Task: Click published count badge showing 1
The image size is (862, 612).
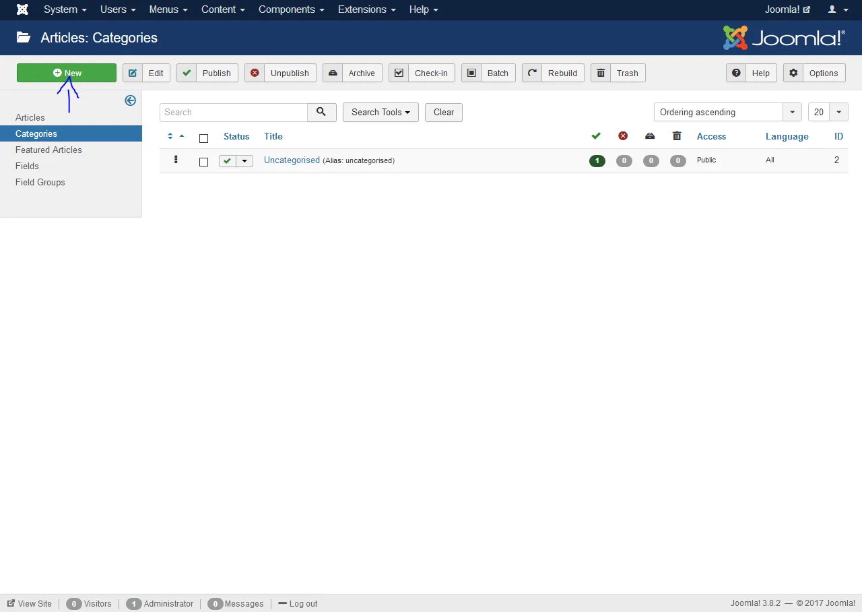Action: point(597,161)
